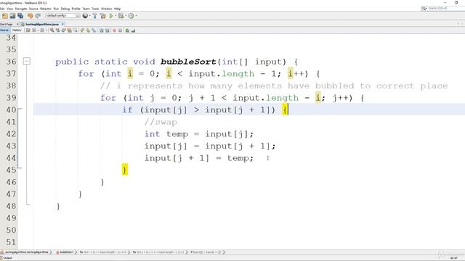Click the '//swap' comment on line 41
Viewport: 465px width, 261px height.
[161, 122]
